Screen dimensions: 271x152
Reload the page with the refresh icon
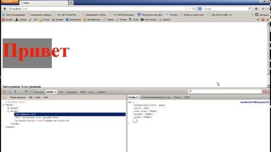(x=194, y=9)
